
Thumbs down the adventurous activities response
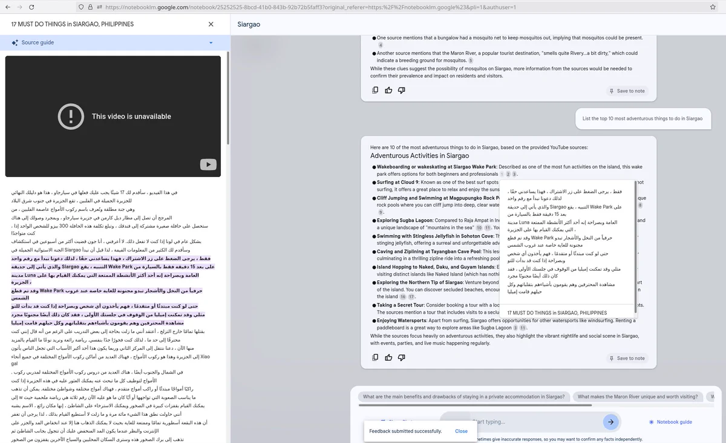point(402,358)
